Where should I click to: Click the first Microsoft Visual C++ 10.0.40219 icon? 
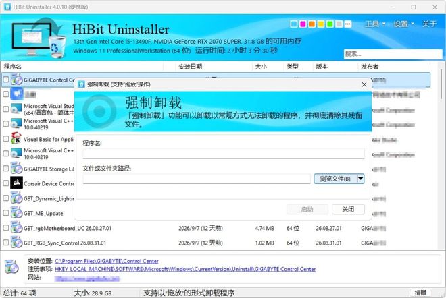[16, 124]
